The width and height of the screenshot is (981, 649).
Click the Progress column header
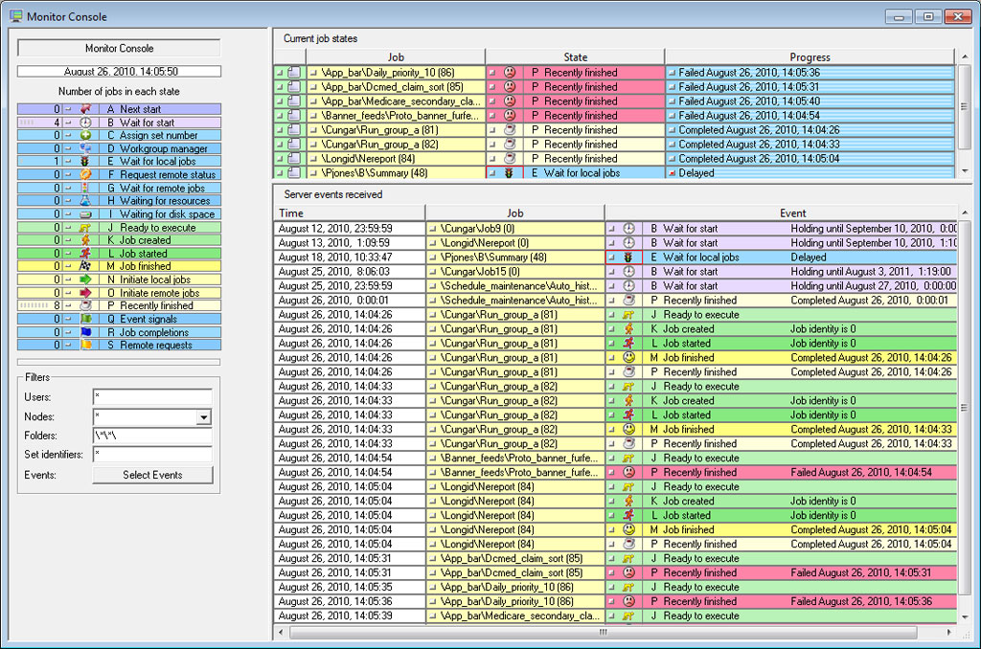tap(810, 56)
